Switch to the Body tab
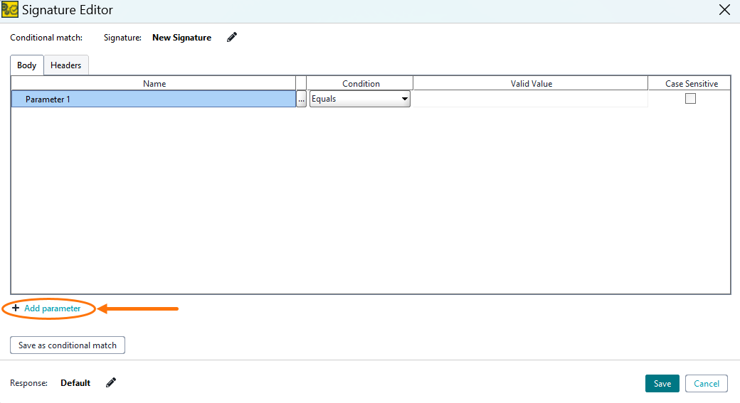Image resolution: width=740 pixels, height=403 pixels. tap(27, 65)
